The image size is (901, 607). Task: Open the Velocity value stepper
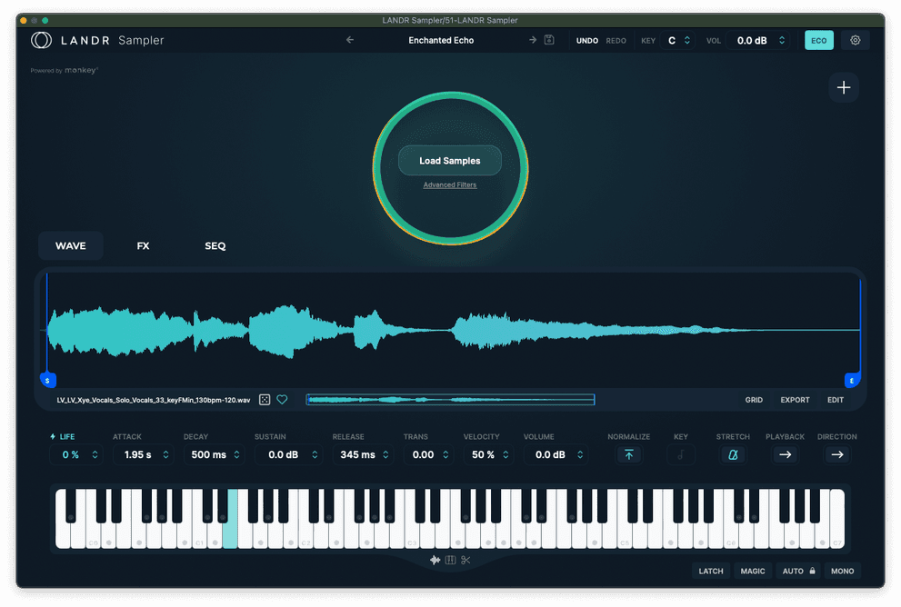(488, 453)
